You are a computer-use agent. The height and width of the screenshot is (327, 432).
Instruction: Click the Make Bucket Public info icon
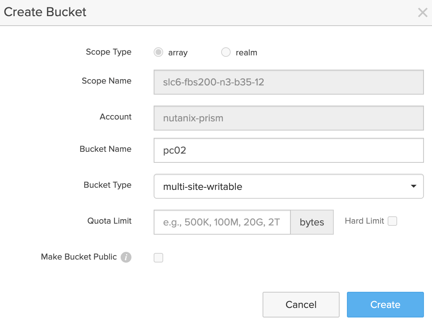pyautogui.click(x=126, y=257)
